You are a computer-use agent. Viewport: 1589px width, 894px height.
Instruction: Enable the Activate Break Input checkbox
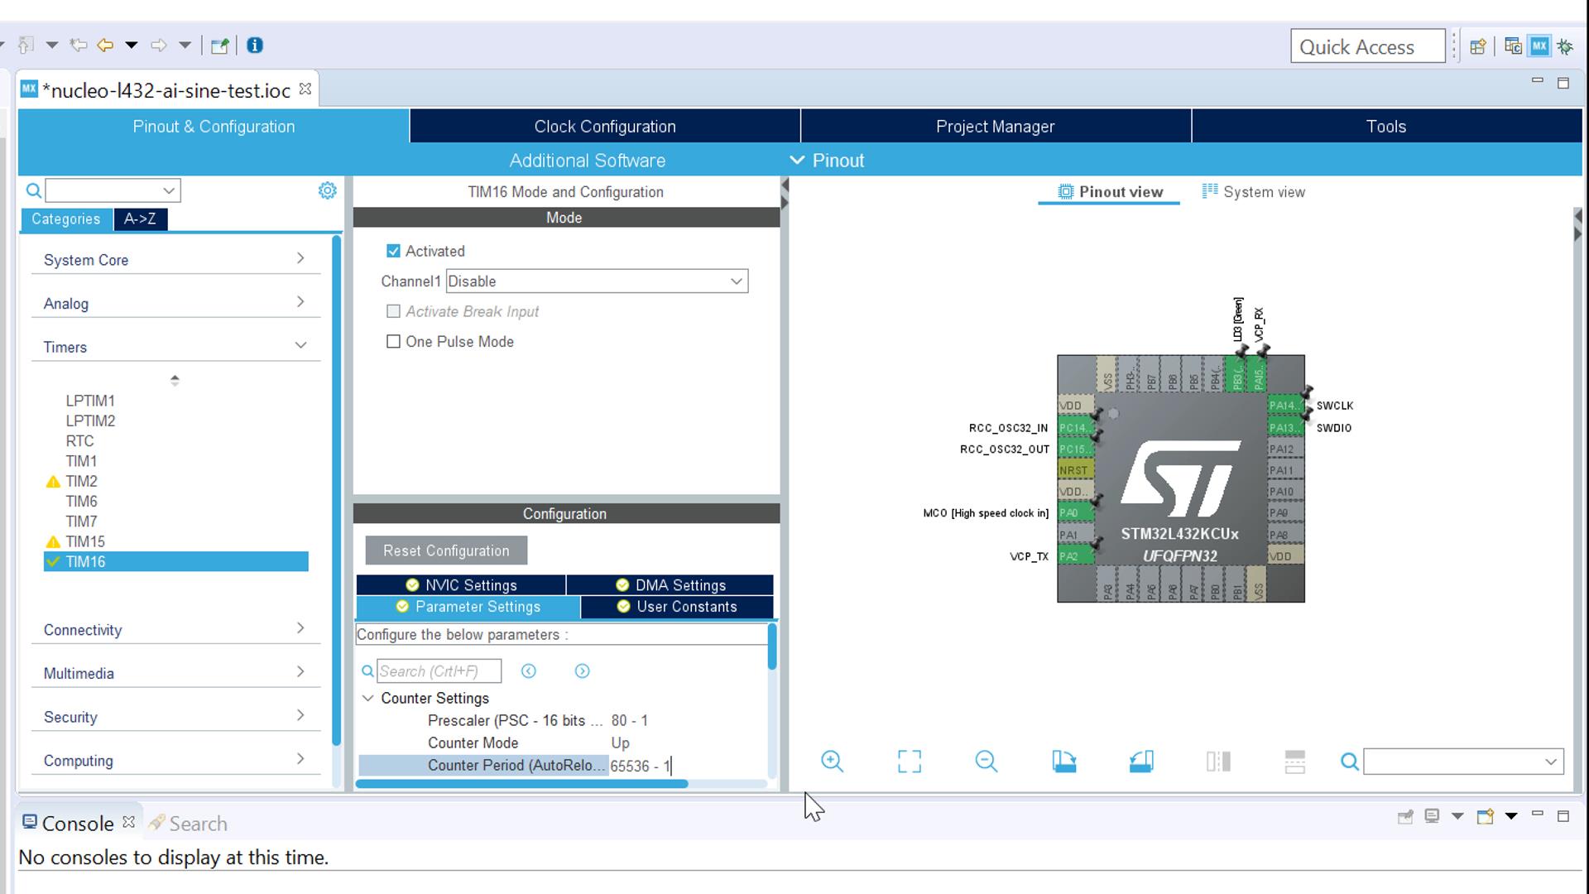[395, 311]
